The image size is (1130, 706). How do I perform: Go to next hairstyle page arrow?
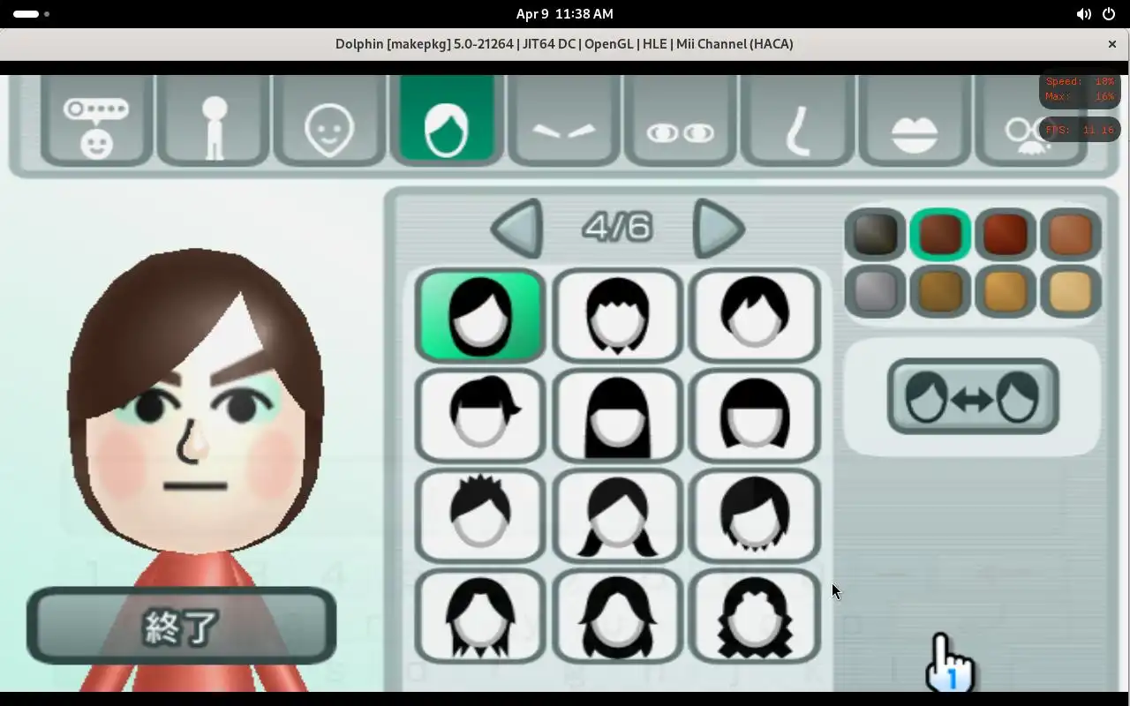719,229
